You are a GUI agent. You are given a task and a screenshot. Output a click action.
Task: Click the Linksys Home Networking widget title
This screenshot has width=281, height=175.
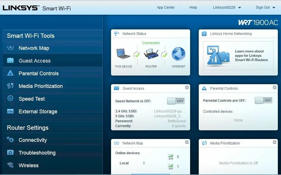point(231,34)
